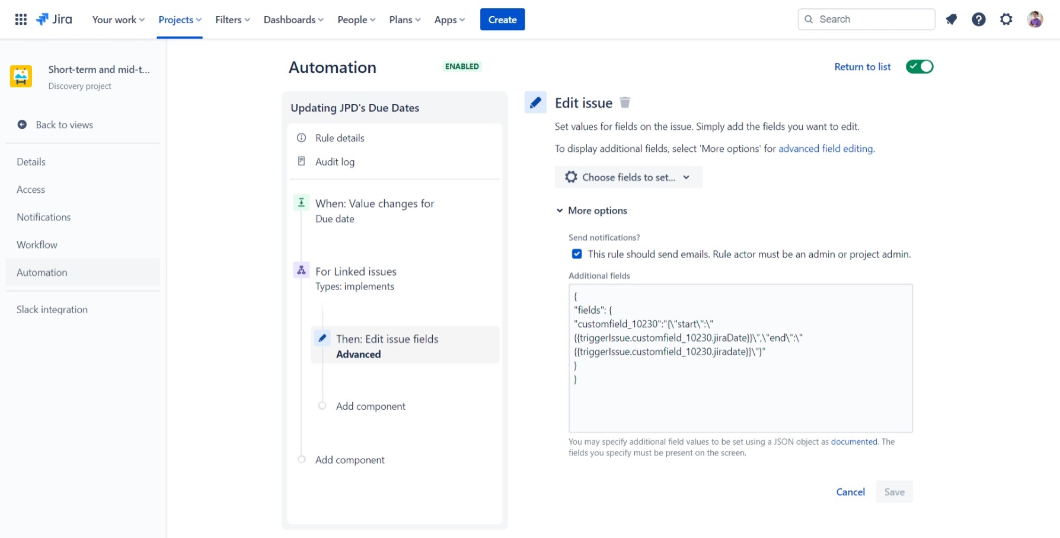Open the advanced field editing link

(826, 148)
